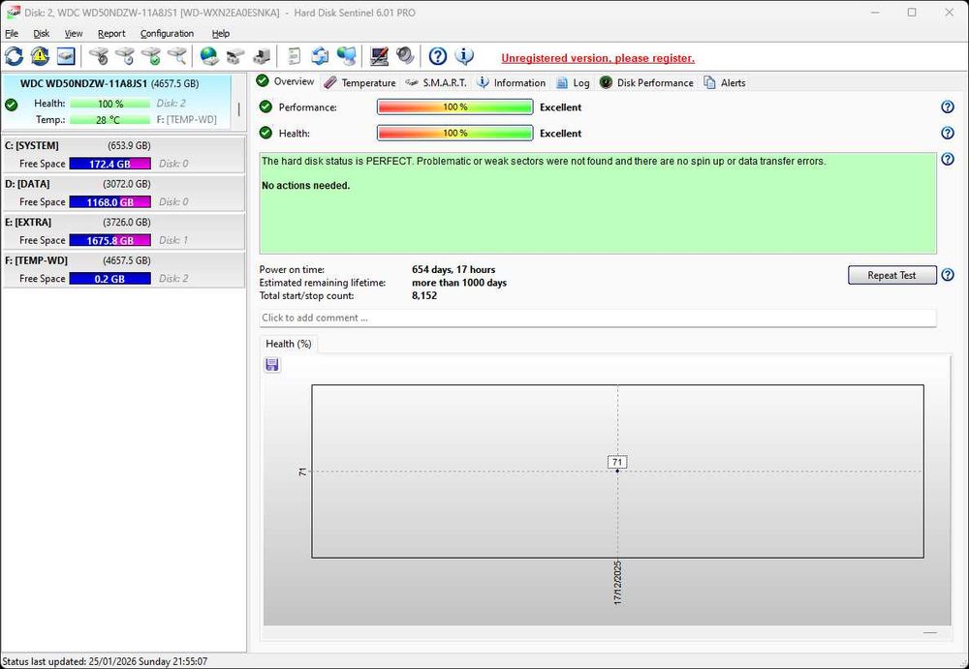Click the monitor with red pen icon
Viewport: 969px width, 669px height.
pos(379,57)
